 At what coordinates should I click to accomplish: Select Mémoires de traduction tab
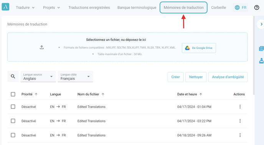[183, 8]
